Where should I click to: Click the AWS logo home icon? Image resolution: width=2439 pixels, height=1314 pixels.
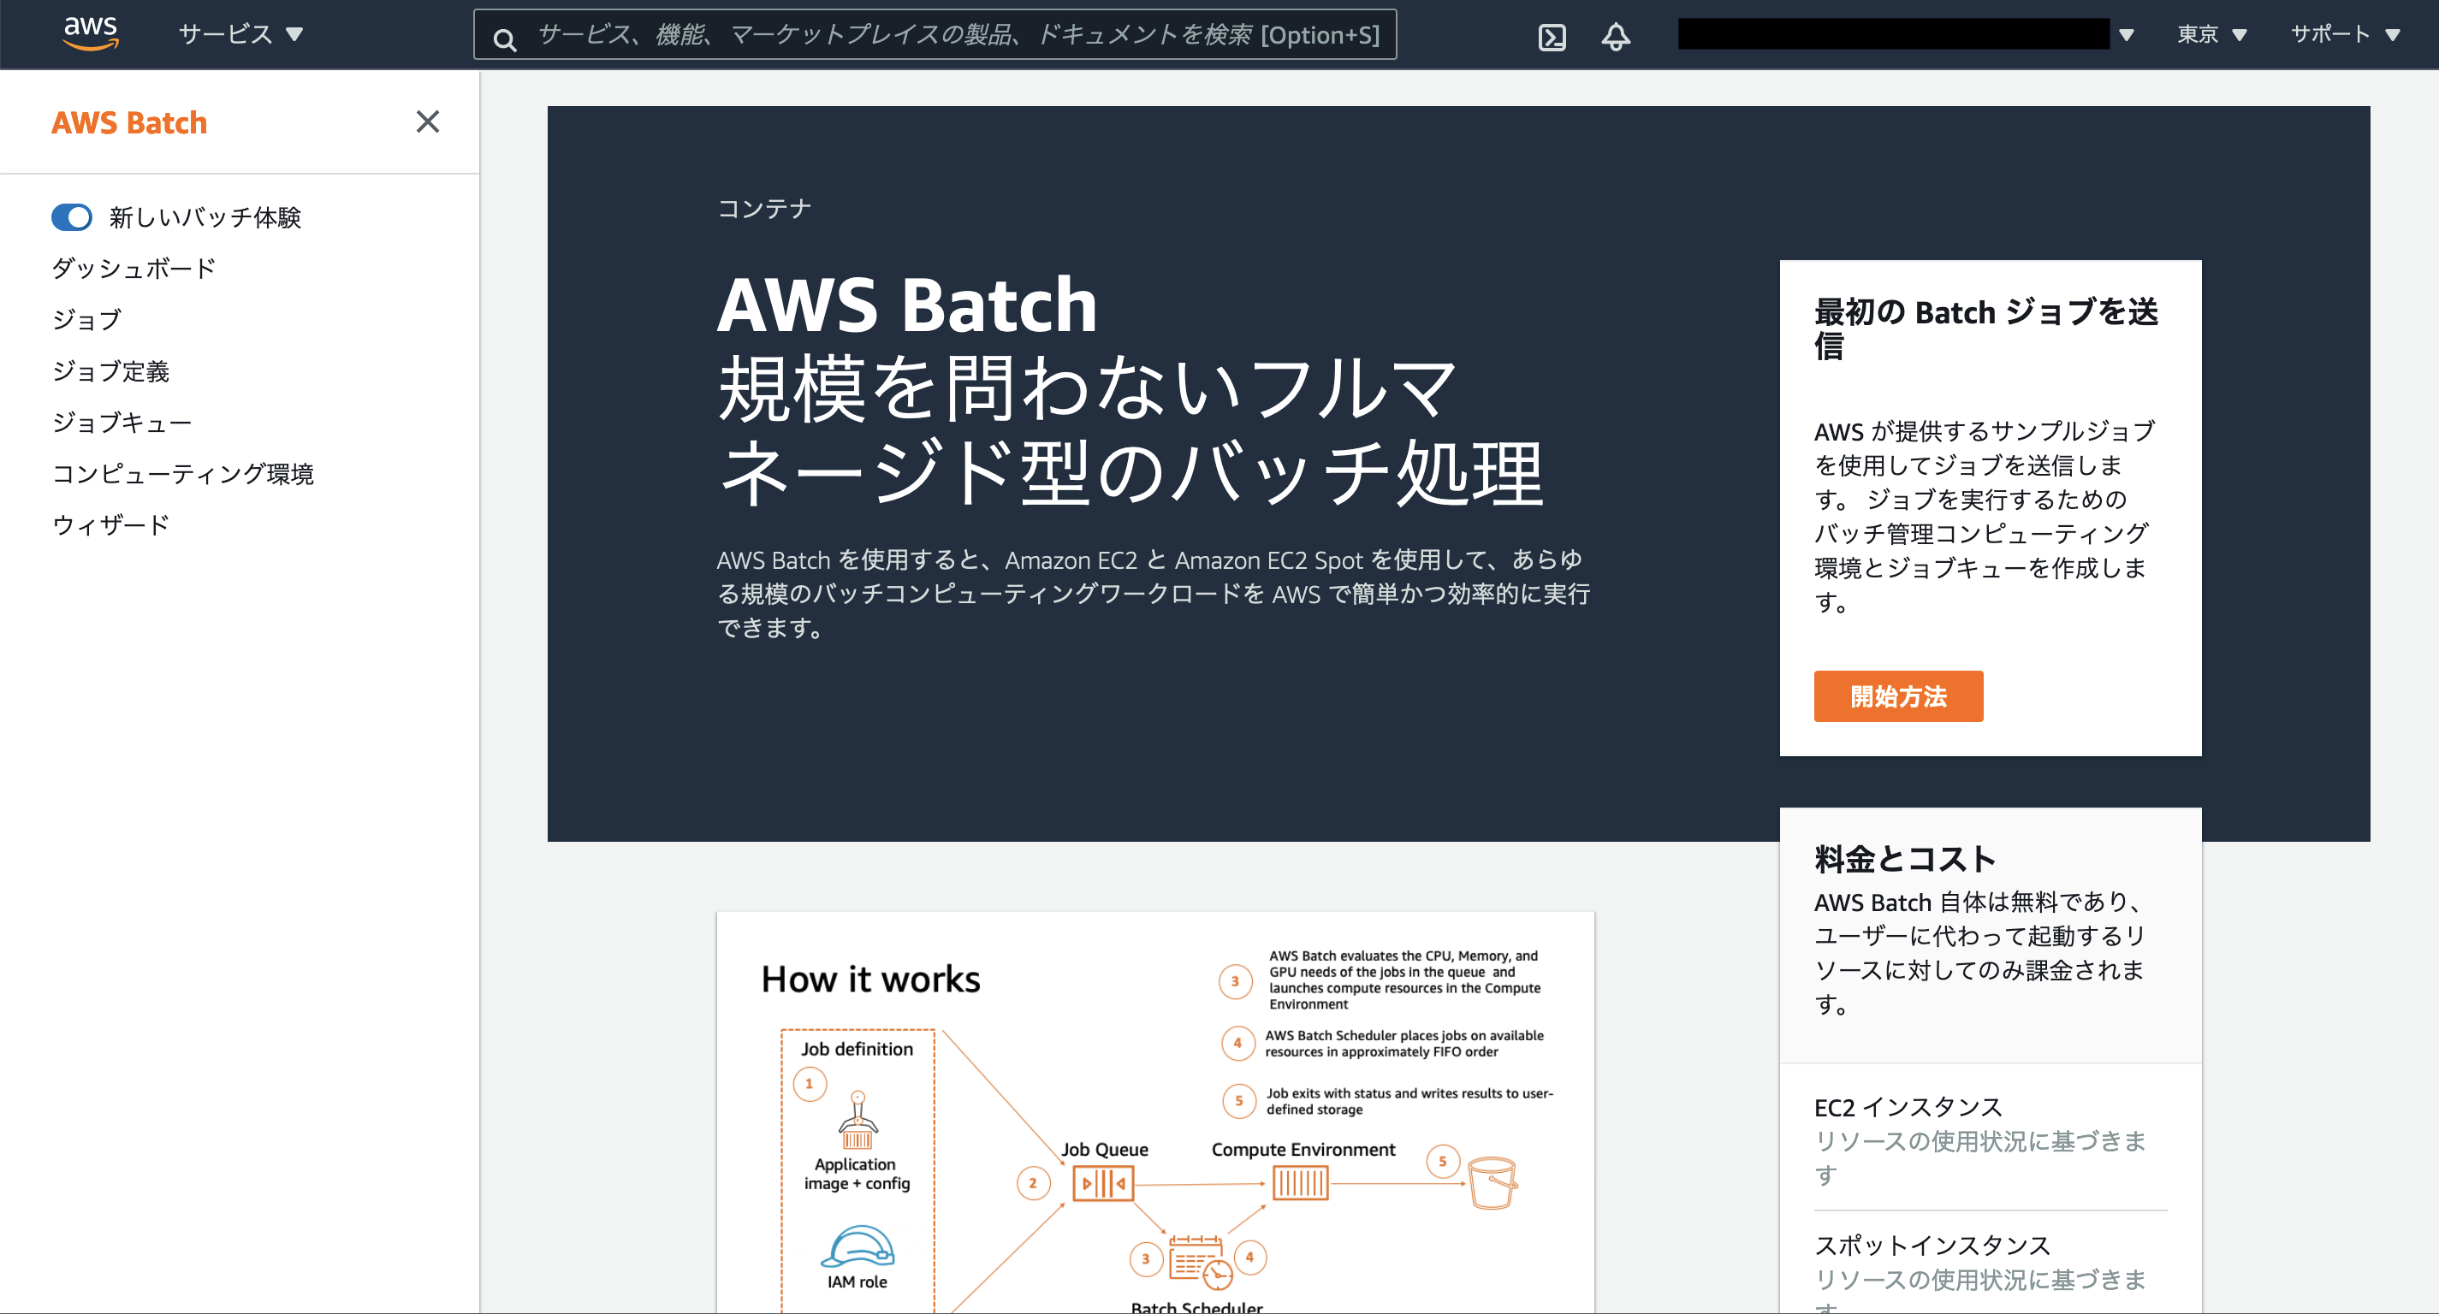coord(90,33)
